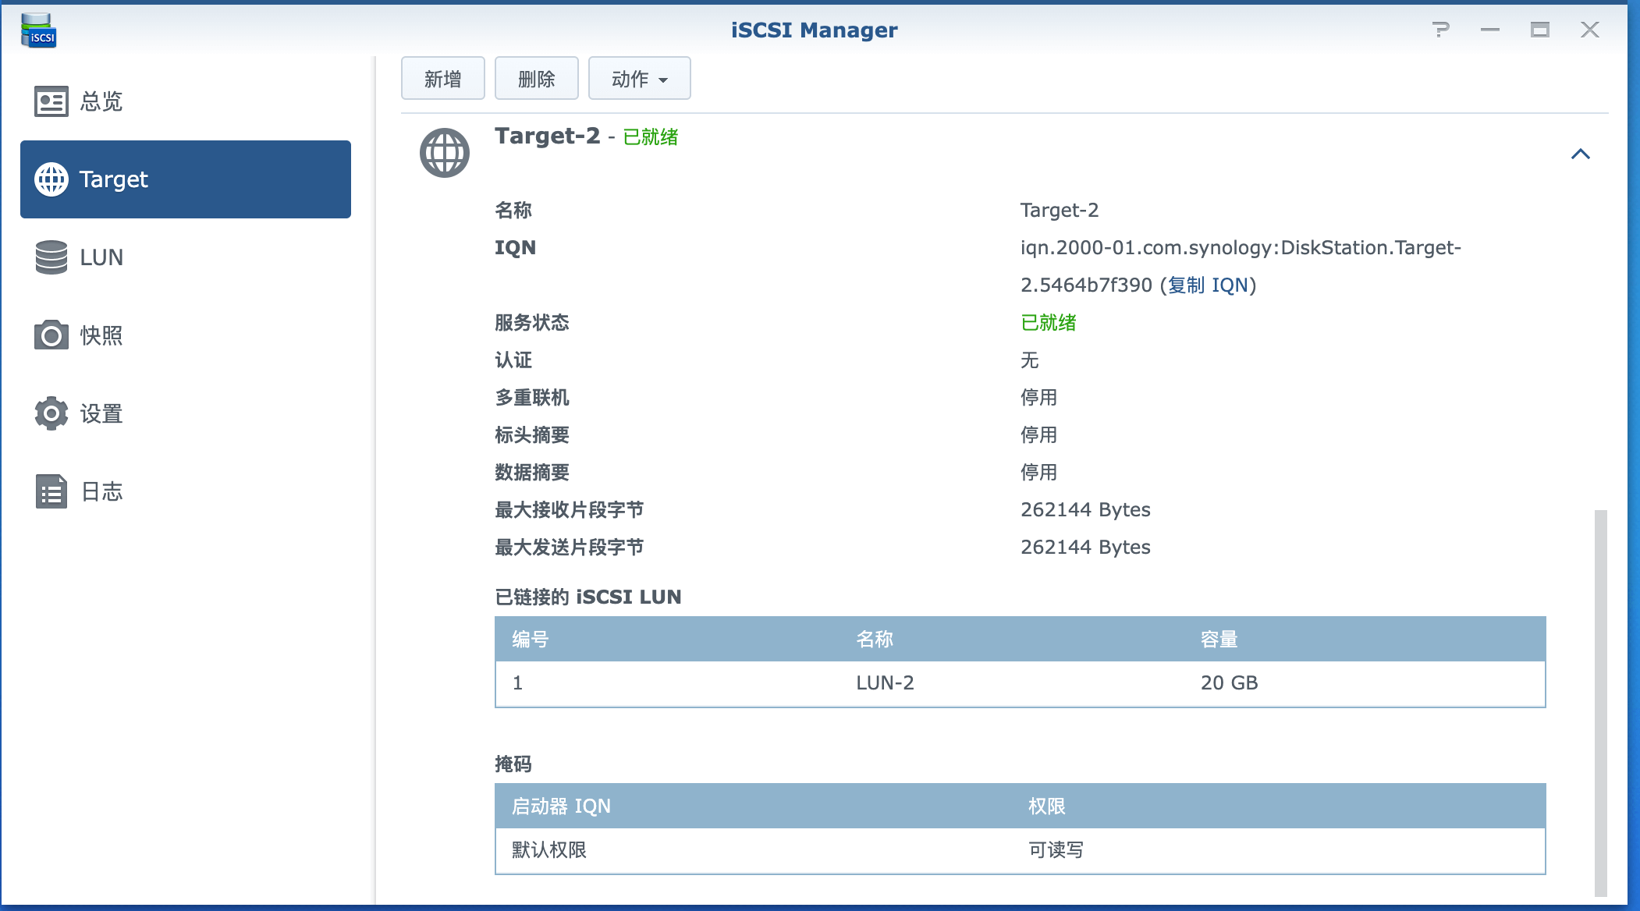Click the 复制 IQN copy link
Viewport: 1640px width, 911px height.
click(1208, 285)
